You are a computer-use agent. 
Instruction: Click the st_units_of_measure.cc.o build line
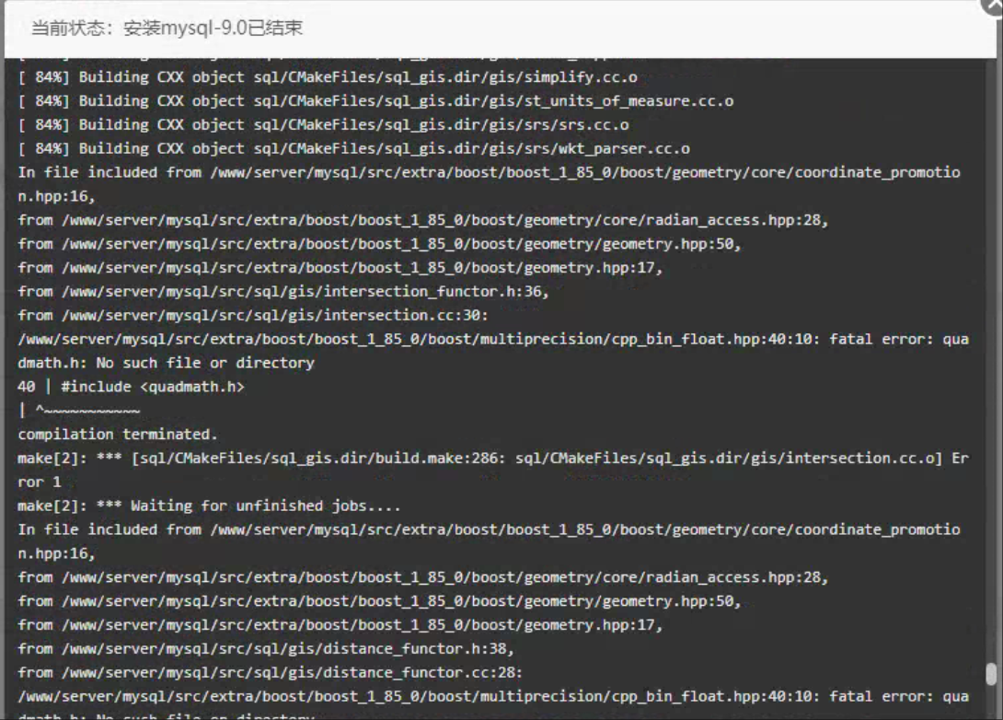[375, 101]
